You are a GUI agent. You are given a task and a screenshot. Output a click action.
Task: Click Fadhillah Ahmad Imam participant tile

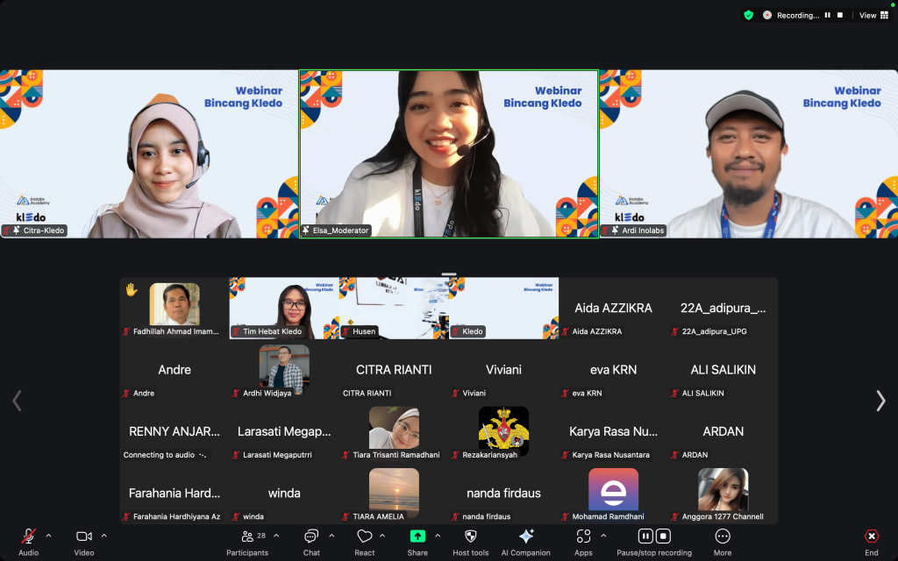point(175,308)
